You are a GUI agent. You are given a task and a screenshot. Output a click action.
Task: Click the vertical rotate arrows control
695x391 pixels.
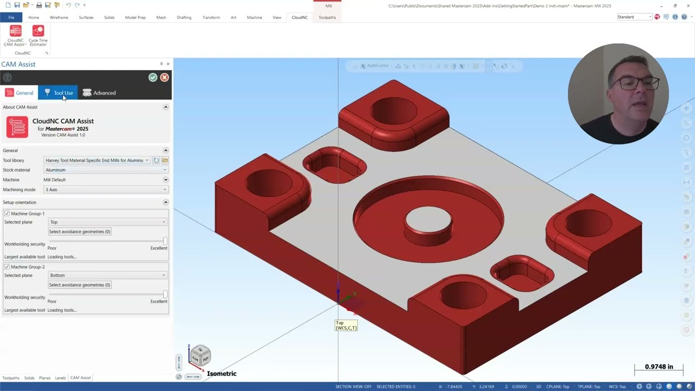pos(179,362)
